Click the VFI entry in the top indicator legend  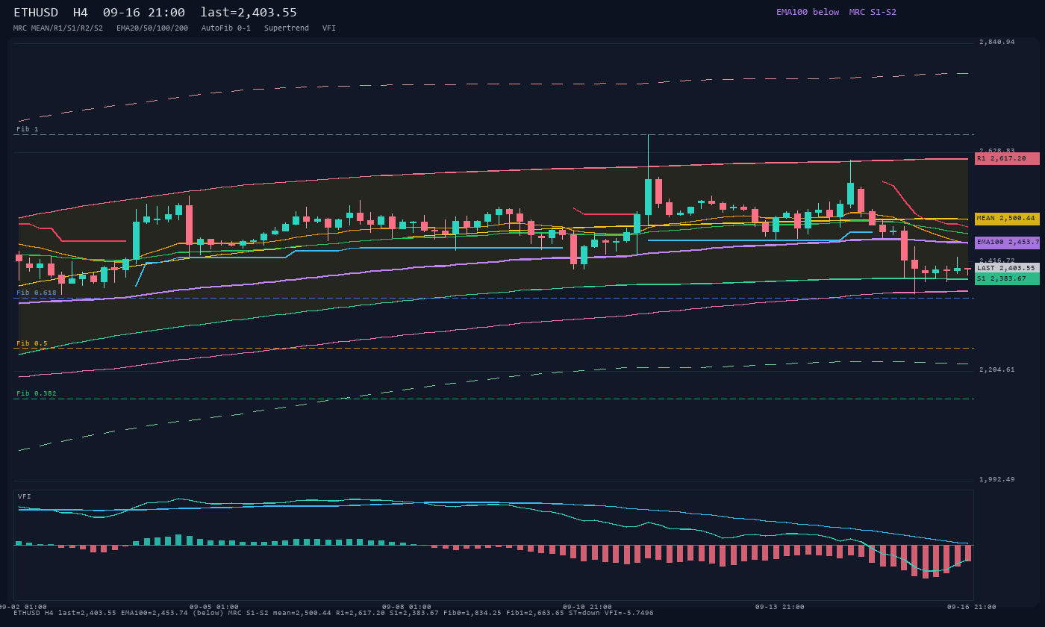(x=329, y=28)
